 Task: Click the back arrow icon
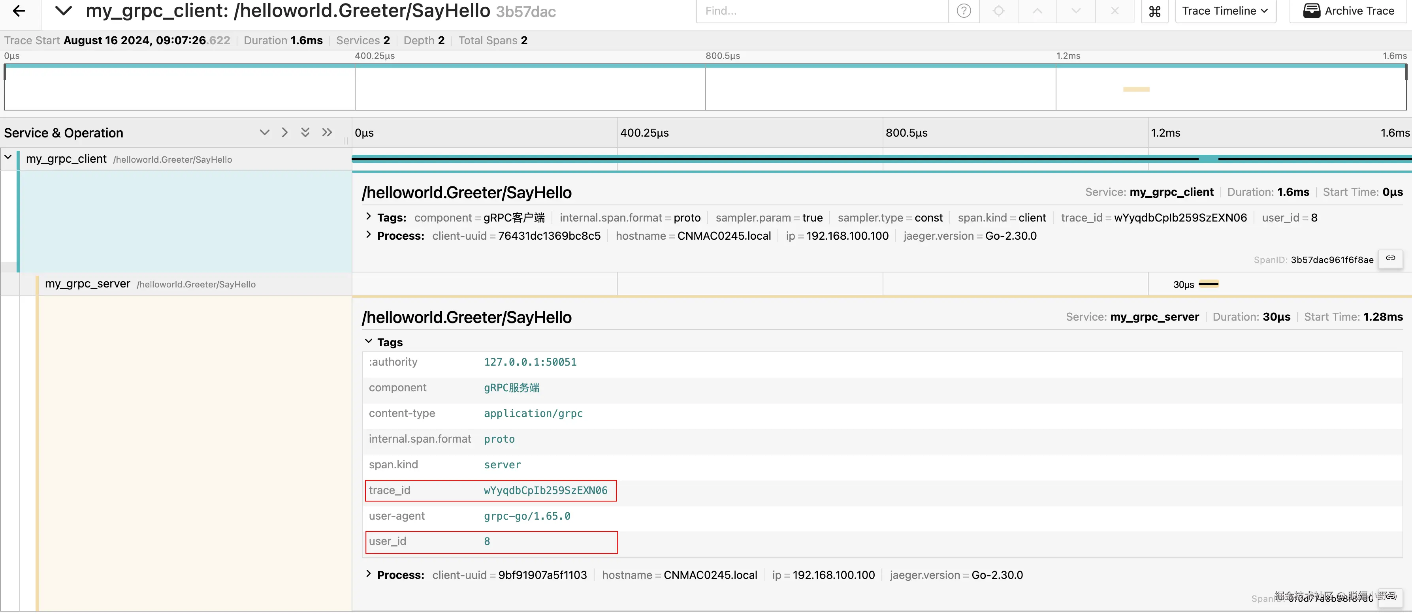[x=19, y=11]
